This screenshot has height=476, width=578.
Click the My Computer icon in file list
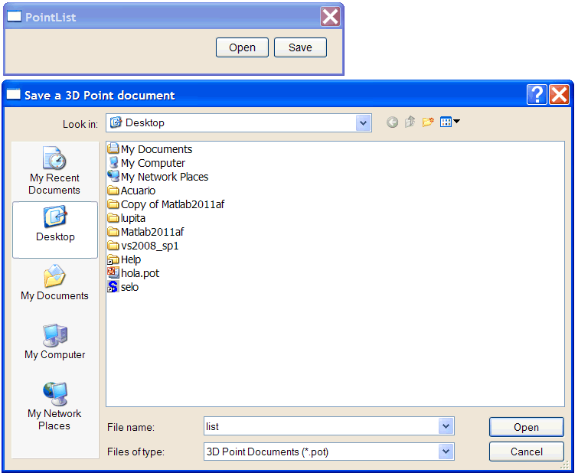pyautogui.click(x=113, y=163)
